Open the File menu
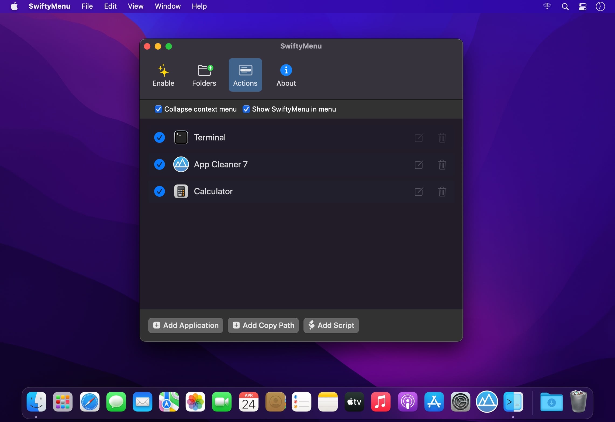 pos(87,6)
